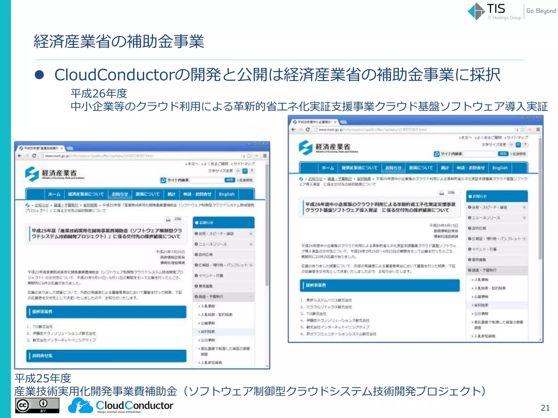The height and width of the screenshot is (418, 558).
Task: Collapse 調達・予算執行 in left window sidebar
Action: tap(251, 297)
